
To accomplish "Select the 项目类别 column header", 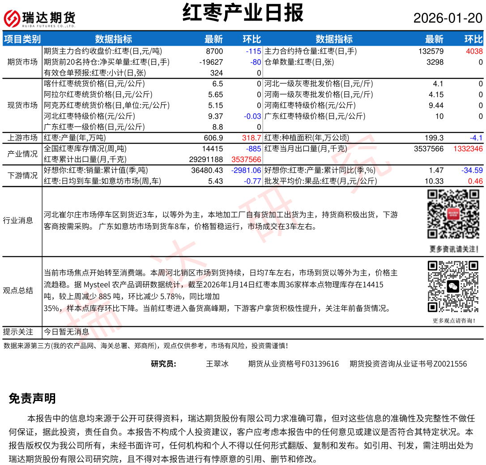I will coord(22,39).
